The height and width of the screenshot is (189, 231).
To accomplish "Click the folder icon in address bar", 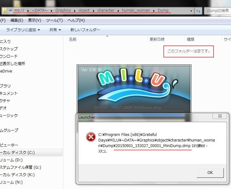I will tap(5, 10).
